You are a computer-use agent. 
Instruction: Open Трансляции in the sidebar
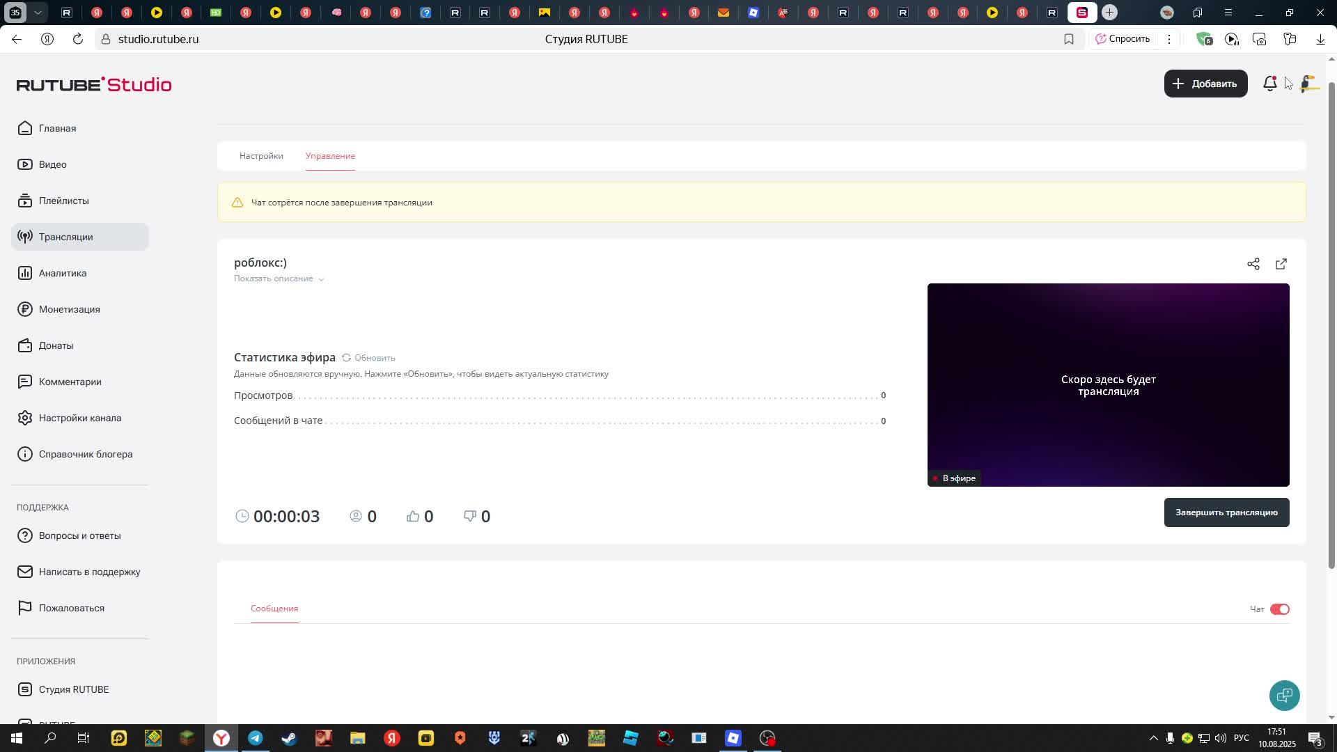tap(66, 237)
